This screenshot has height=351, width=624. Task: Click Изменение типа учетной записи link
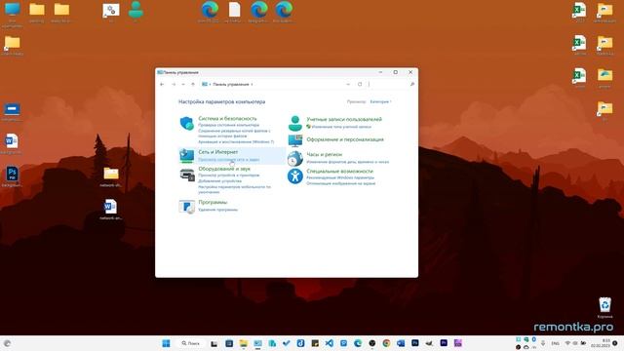click(x=341, y=127)
